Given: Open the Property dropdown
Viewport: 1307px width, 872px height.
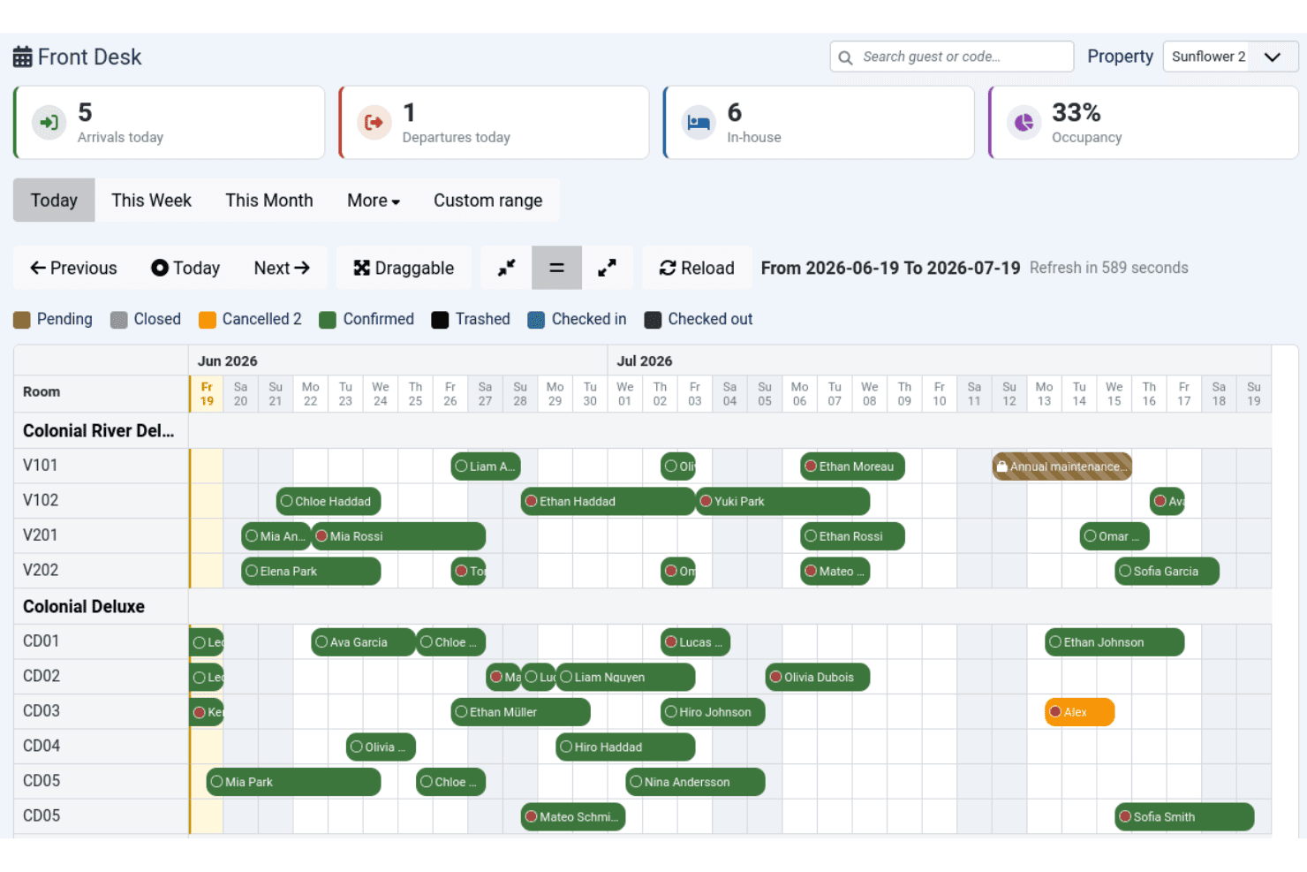Looking at the screenshot, I should coord(1230,57).
